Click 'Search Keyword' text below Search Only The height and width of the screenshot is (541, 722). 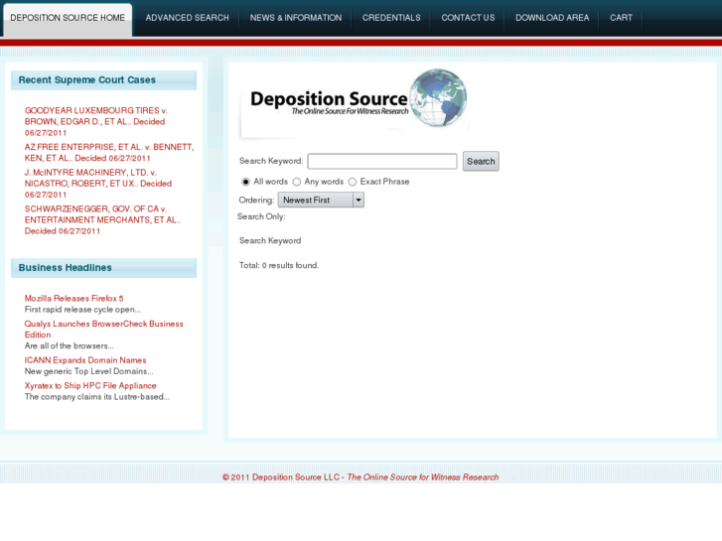270,240
